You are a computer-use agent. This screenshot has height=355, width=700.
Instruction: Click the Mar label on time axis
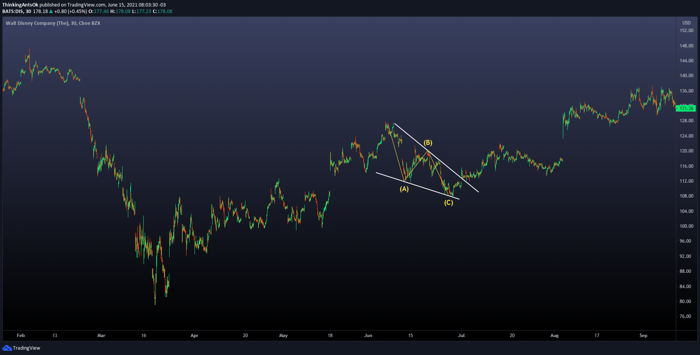(x=101, y=336)
